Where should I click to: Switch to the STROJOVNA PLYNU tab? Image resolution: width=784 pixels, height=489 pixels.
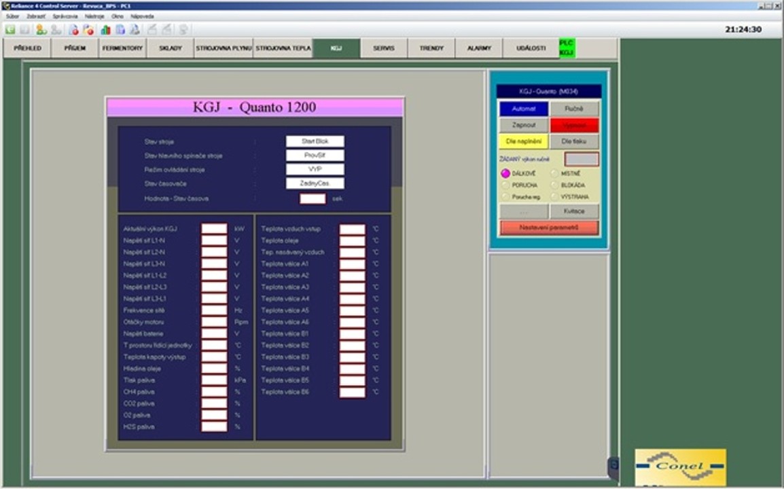point(224,48)
